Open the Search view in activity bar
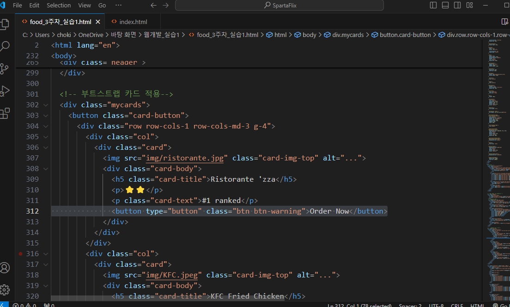Viewport: 510px width, 307px height. (5, 46)
